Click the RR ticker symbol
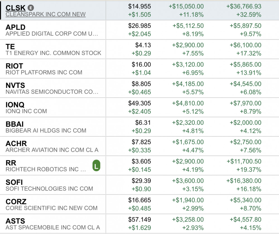This screenshot has height=234, width=279. 11,163
